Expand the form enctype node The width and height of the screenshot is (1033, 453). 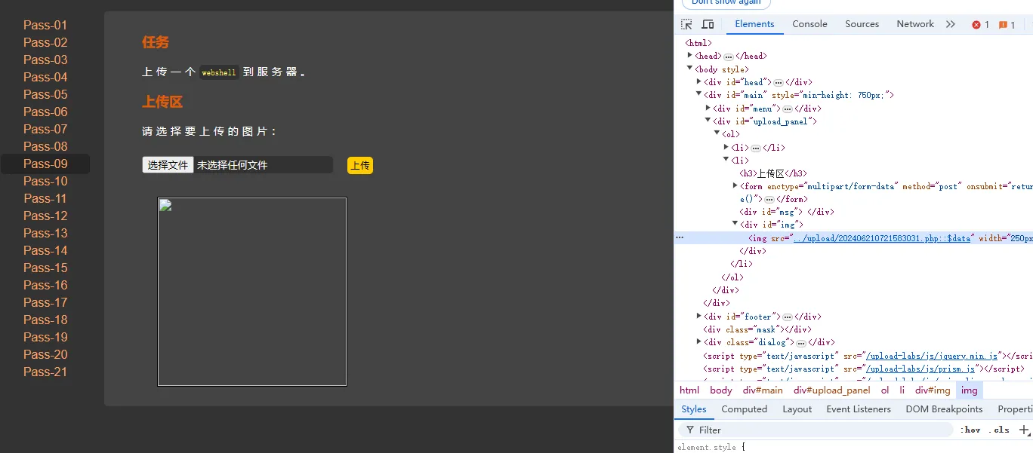(x=735, y=185)
